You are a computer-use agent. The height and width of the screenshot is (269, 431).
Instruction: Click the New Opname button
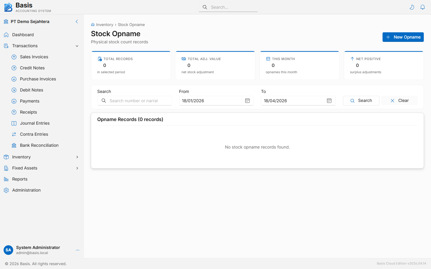pos(403,37)
